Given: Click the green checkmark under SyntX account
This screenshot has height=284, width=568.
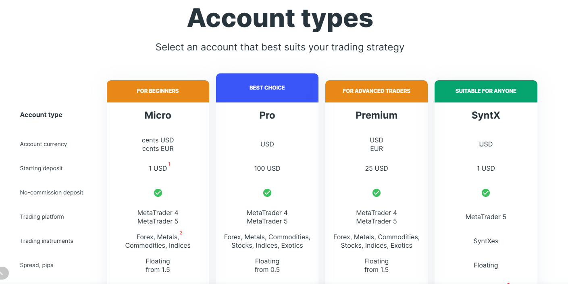Looking at the screenshot, I should 486,193.
